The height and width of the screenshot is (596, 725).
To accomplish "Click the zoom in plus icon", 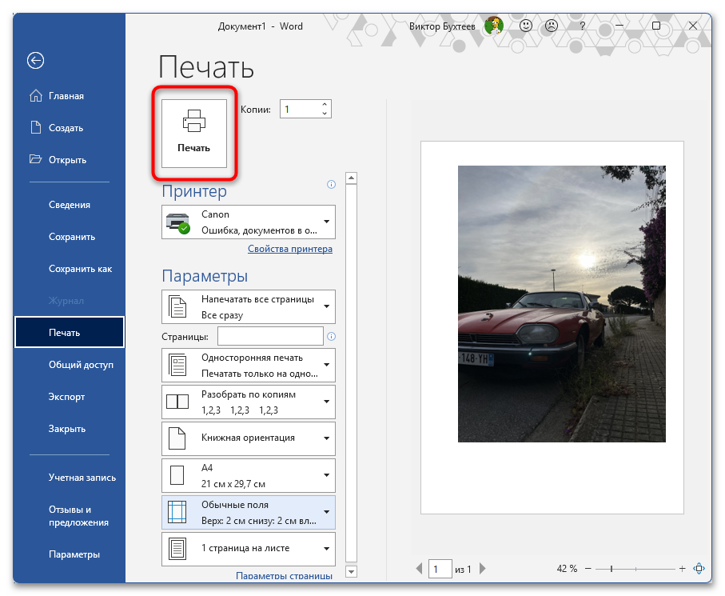I will (682, 569).
